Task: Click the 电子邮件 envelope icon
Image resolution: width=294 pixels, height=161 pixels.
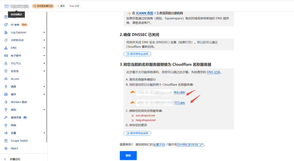Action: click(6, 56)
